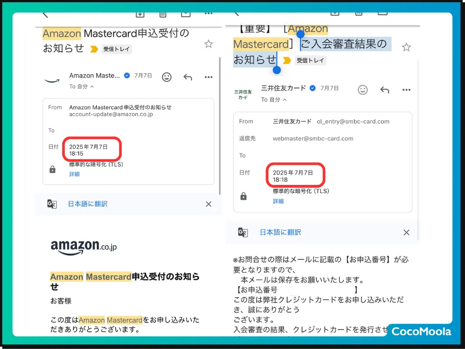Image resolution: width=465 pixels, height=349 pixels.
Task: Reply to the Amazon Mastercard sender email
Action: (x=188, y=77)
